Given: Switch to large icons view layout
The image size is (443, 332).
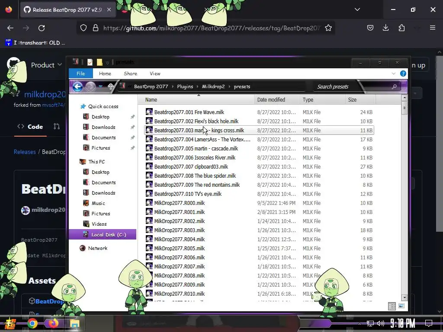Looking at the screenshot, I should coord(401,306).
